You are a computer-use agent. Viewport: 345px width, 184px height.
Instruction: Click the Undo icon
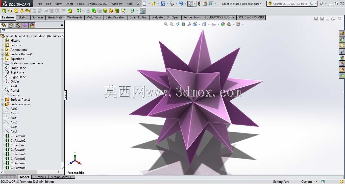pyautogui.click(x=181, y=4)
